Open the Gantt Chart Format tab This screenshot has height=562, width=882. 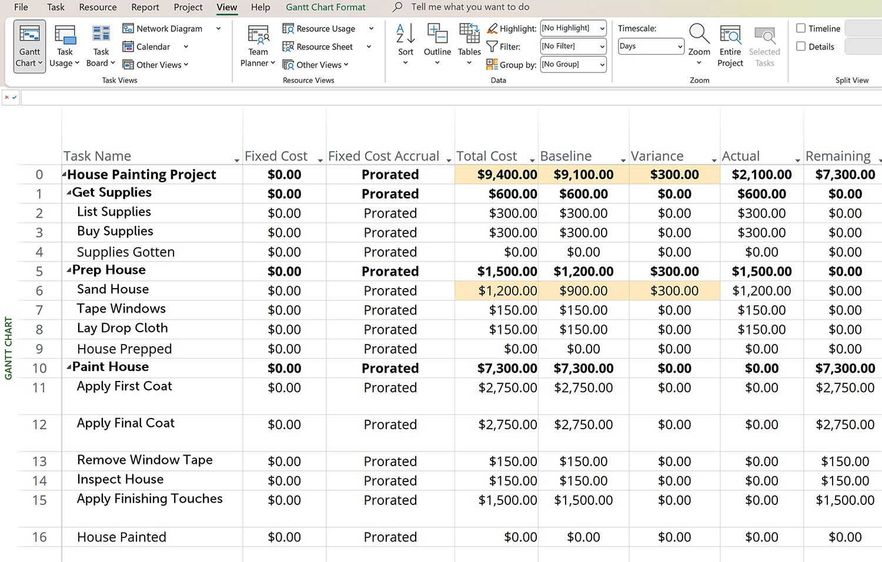[325, 7]
